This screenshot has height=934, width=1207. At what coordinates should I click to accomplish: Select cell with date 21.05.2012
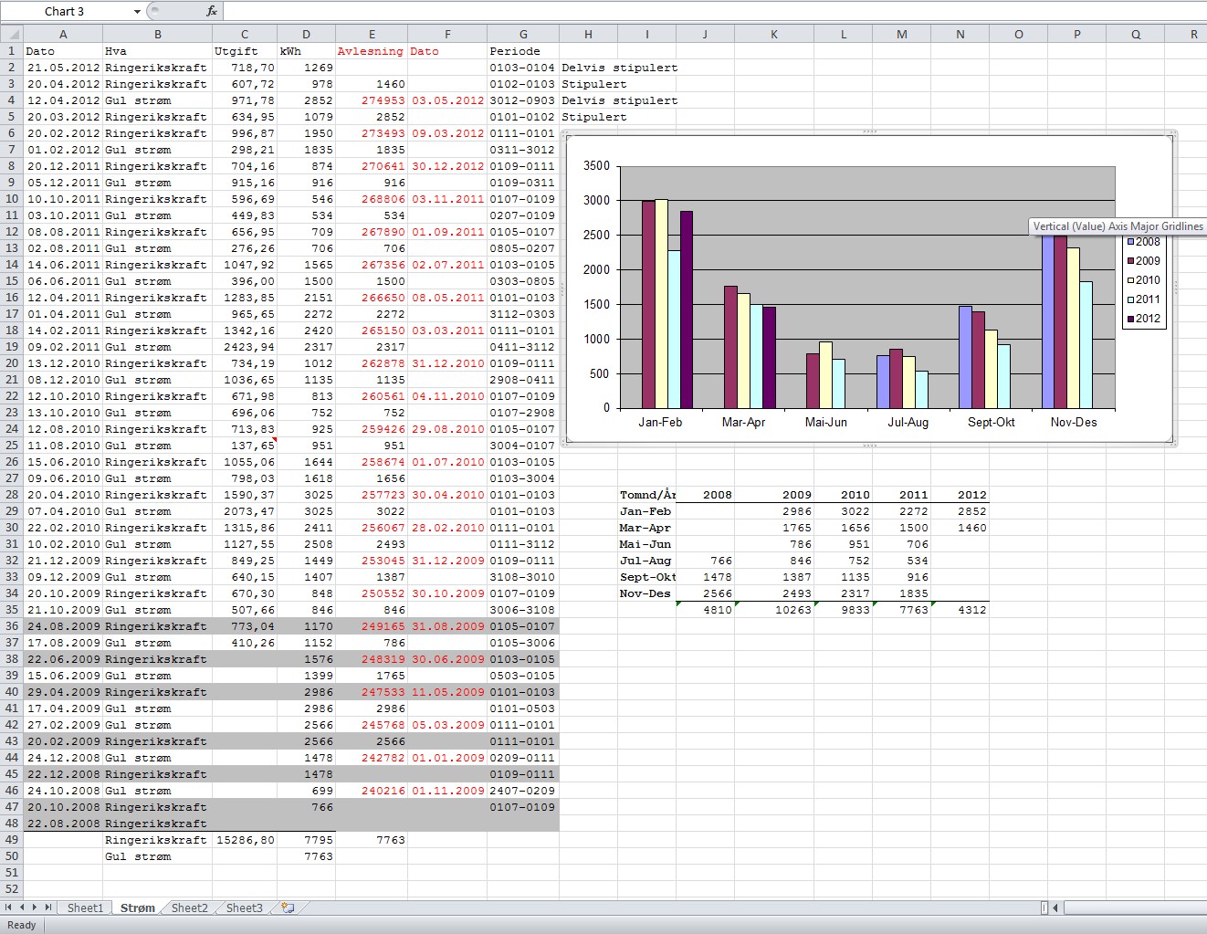63,68
